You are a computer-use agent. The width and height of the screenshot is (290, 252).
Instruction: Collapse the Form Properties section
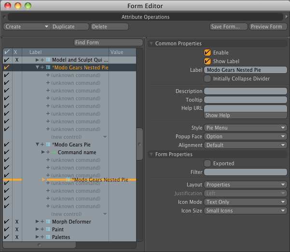(x=151, y=155)
